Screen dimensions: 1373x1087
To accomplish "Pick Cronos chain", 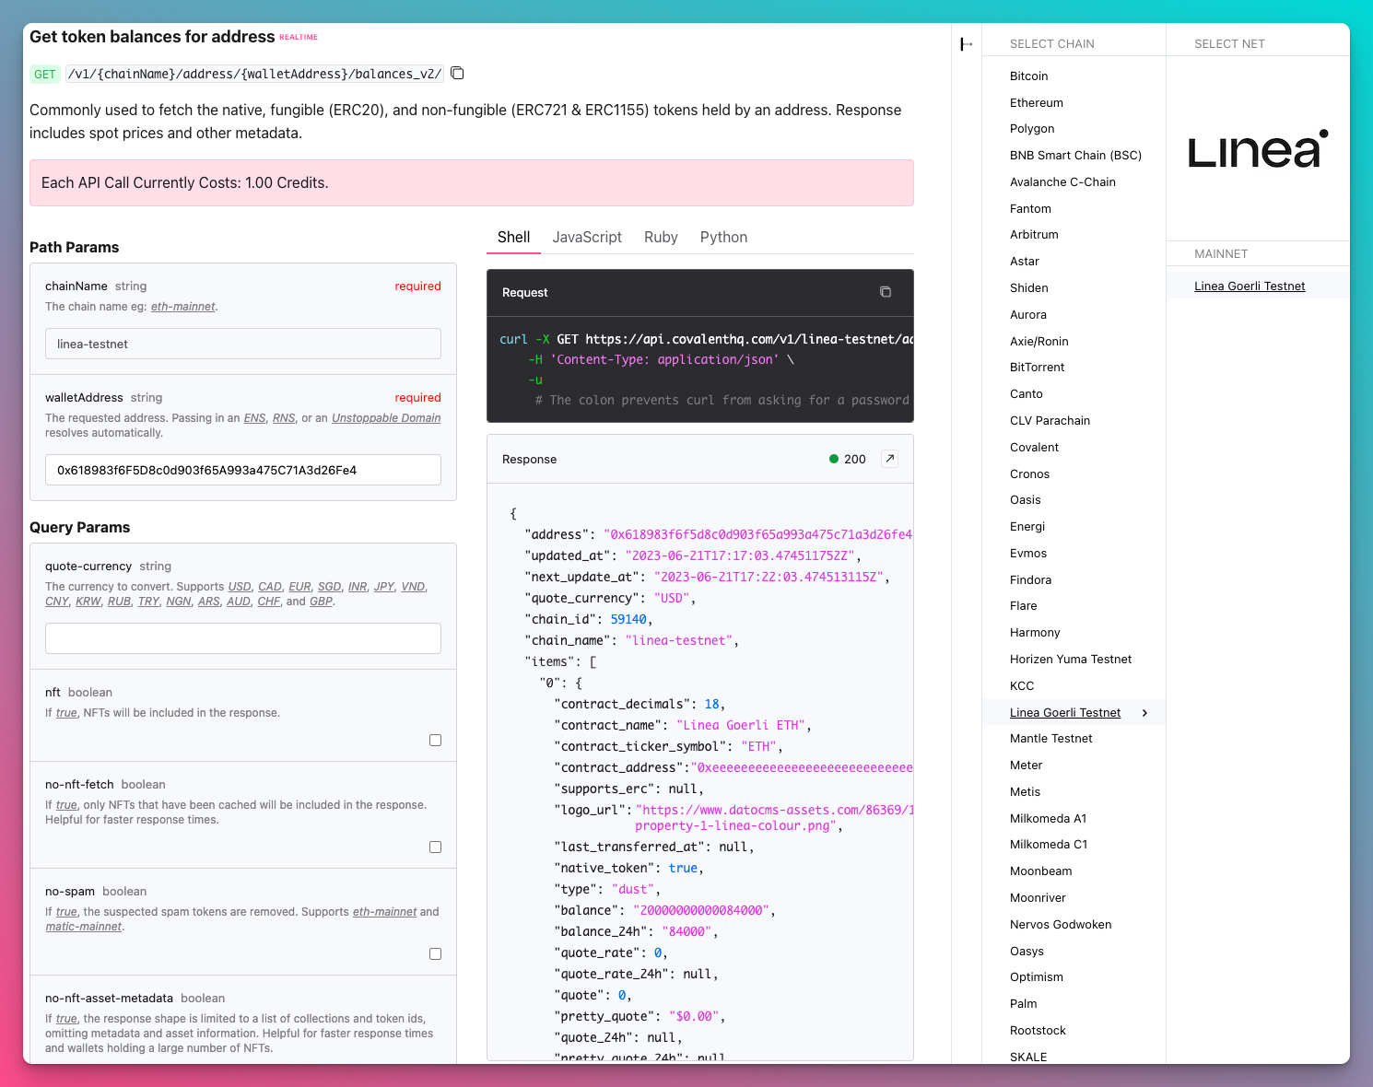I will coord(1029,474).
